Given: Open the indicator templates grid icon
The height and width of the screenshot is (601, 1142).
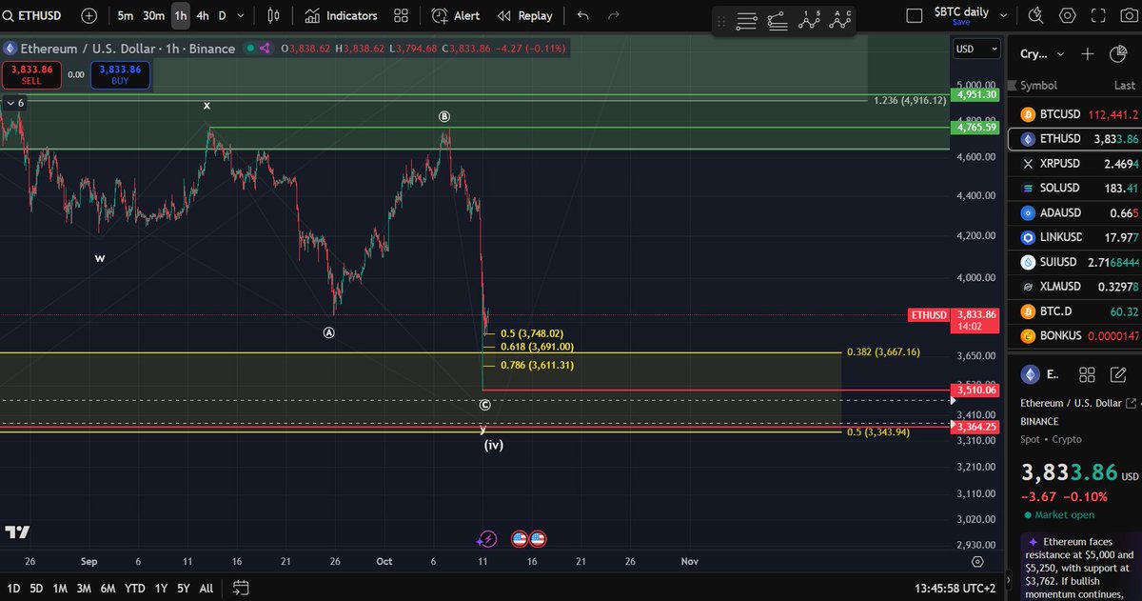Looking at the screenshot, I should coord(401,15).
